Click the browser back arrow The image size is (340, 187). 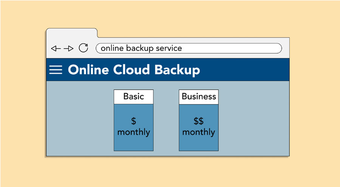coord(56,49)
